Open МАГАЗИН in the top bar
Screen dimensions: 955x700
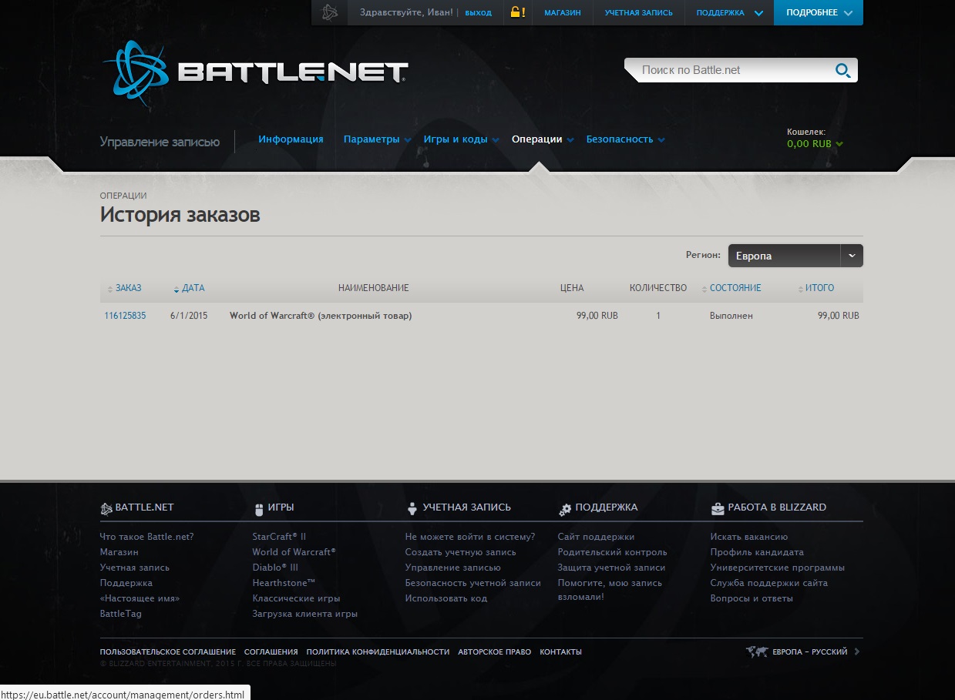coord(563,12)
